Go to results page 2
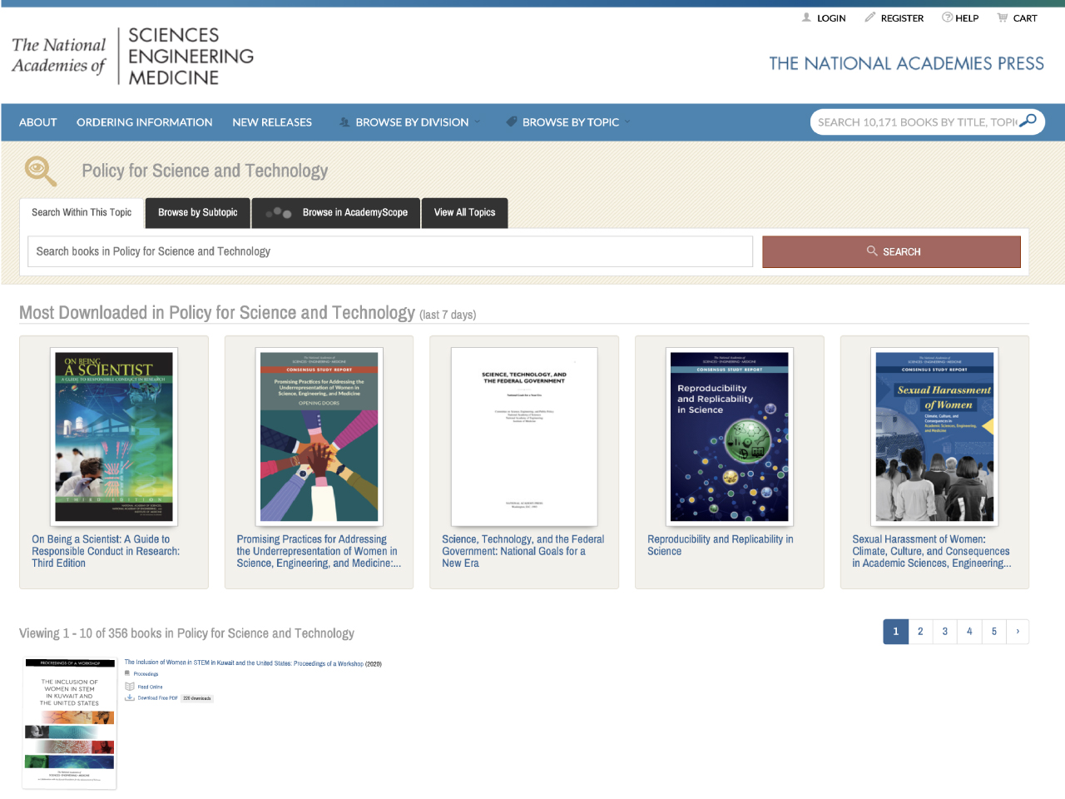This screenshot has height=799, width=1065. 920,632
